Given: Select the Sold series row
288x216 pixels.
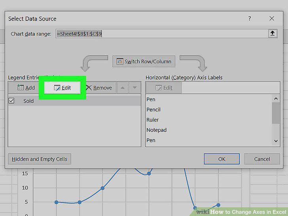Looking at the screenshot, I should point(74,101).
